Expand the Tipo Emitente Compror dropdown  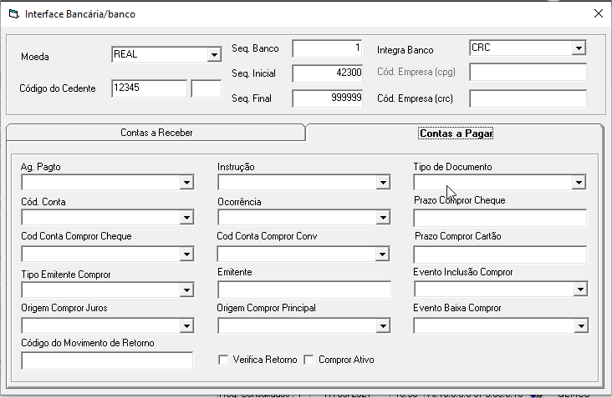[x=186, y=290]
